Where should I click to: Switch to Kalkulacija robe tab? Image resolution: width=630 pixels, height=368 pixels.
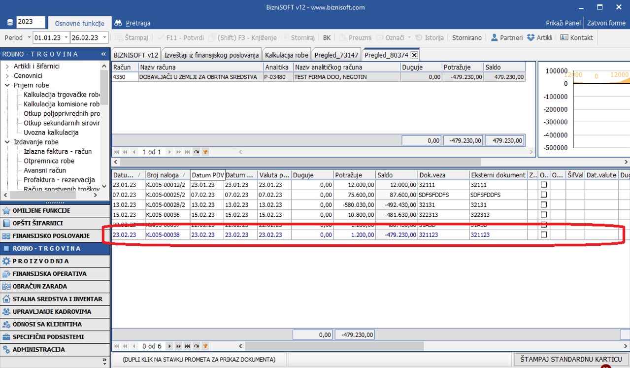point(287,55)
